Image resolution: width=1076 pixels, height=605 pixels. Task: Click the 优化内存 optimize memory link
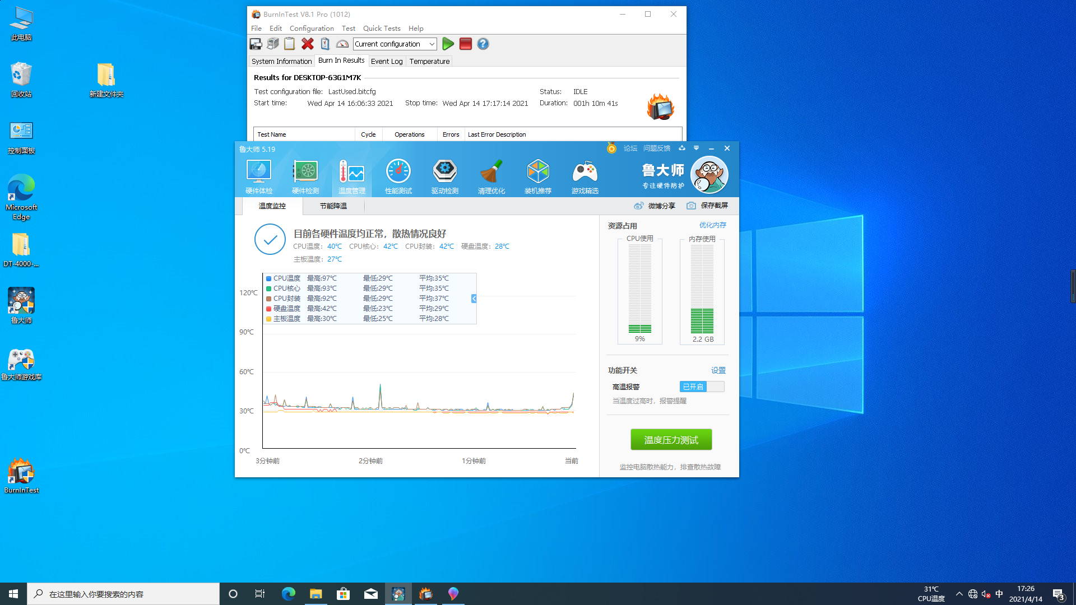click(712, 225)
